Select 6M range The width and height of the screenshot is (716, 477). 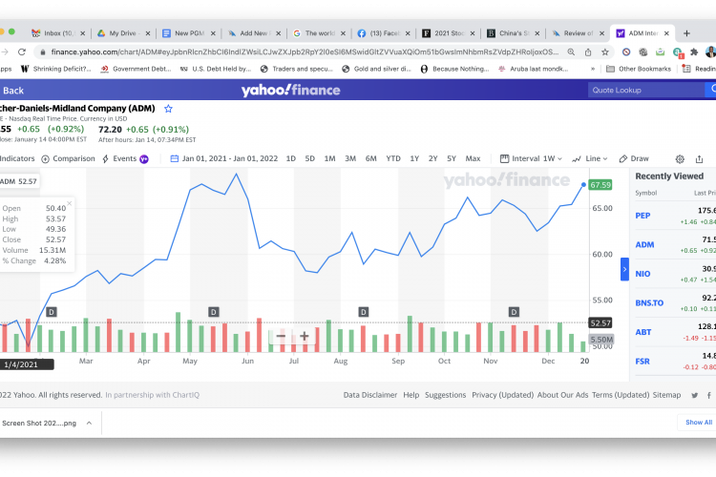click(370, 158)
